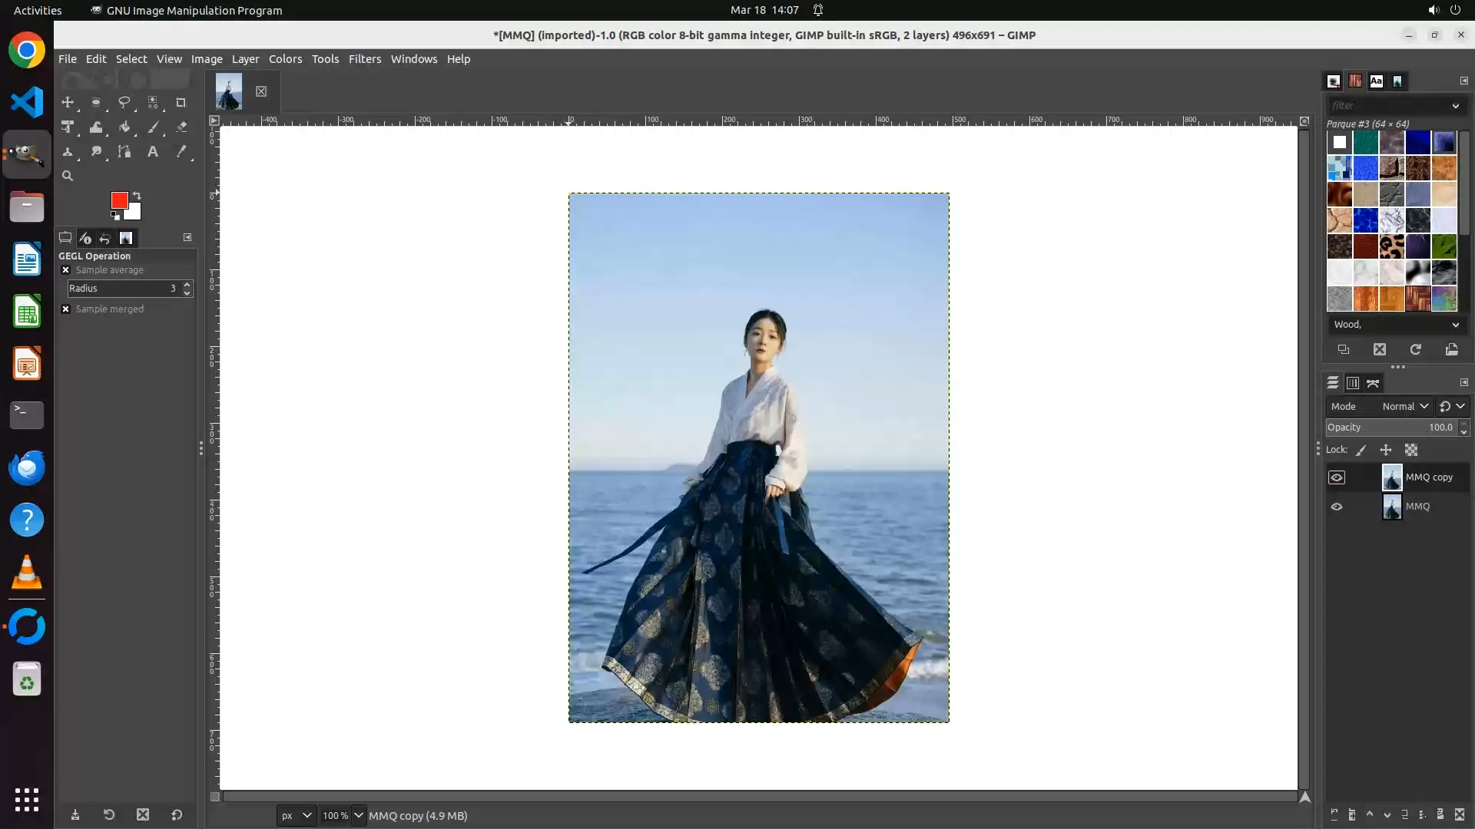Switch to the Paths tab
The height and width of the screenshot is (829, 1475).
click(x=1373, y=383)
